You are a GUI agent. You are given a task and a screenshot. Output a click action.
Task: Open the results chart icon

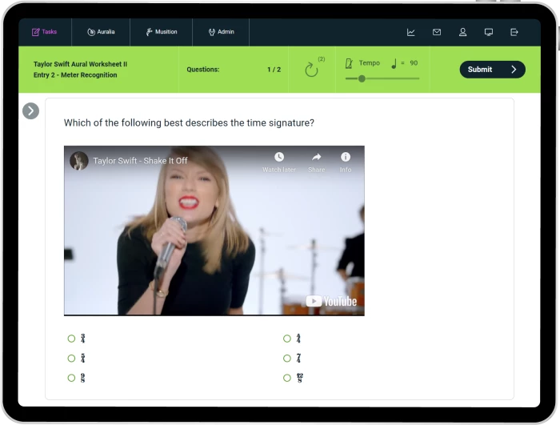(x=411, y=32)
